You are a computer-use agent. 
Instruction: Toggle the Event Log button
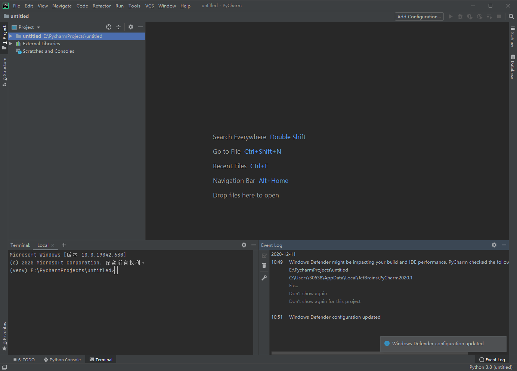click(x=492, y=360)
